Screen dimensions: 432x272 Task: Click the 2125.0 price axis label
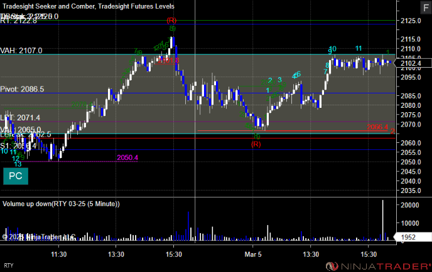click(x=411, y=21)
